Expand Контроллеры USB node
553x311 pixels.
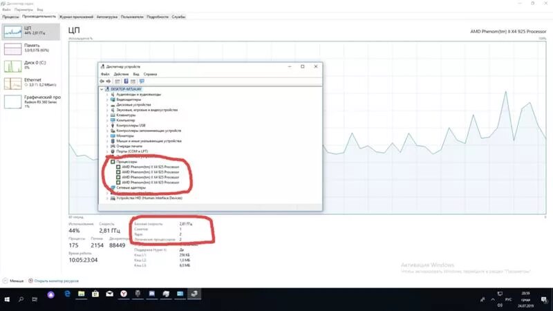tap(107, 126)
